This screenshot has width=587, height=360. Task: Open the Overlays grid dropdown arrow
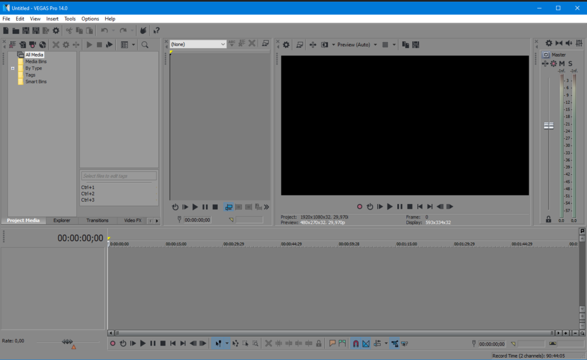pos(394,45)
